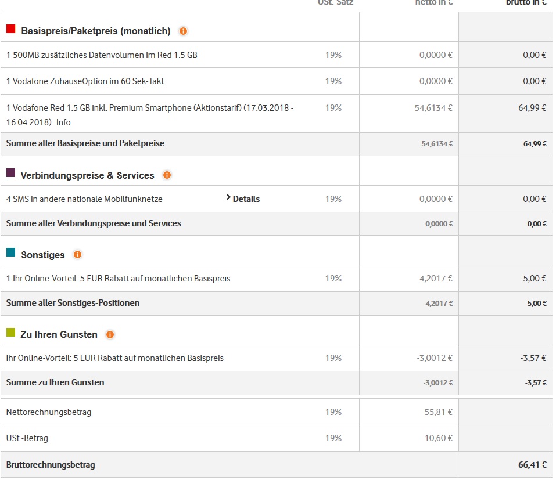Click the Zu Ihren Gunsten section title

click(59, 335)
